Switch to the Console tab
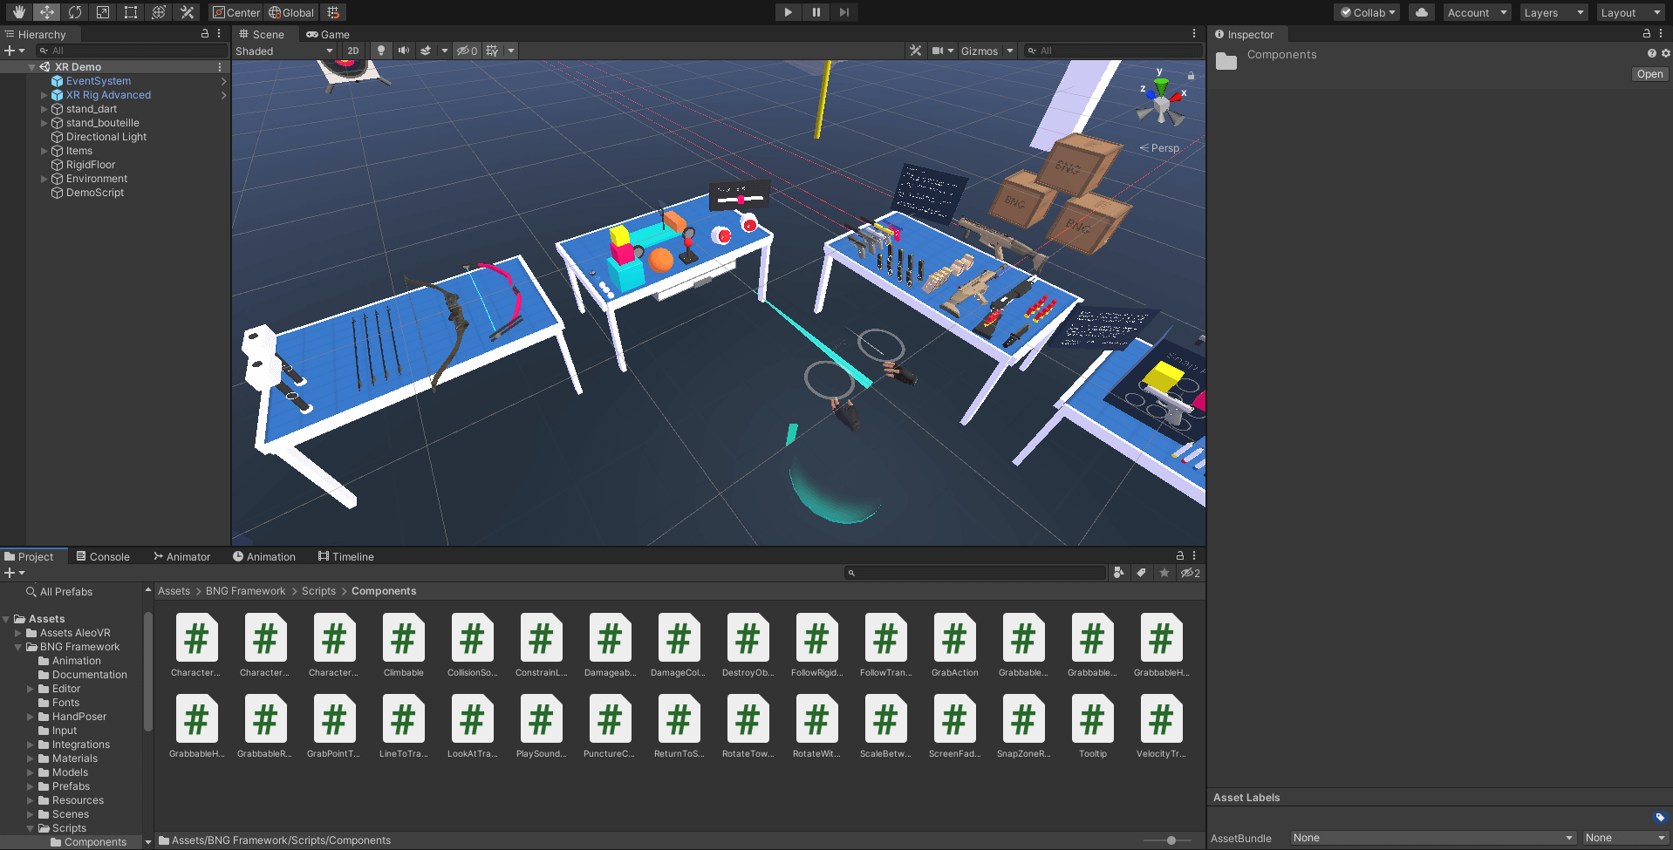The image size is (1673, 850). 103,557
